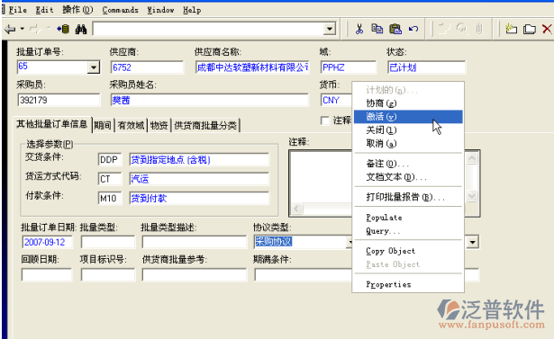Expand the 批量订单号 dropdown arrow
The image size is (554, 339).
tap(94, 67)
